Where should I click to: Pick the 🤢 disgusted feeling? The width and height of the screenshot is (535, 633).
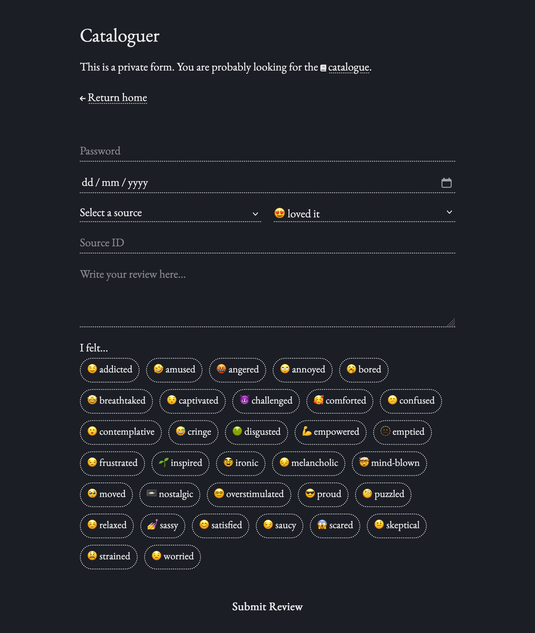click(256, 432)
